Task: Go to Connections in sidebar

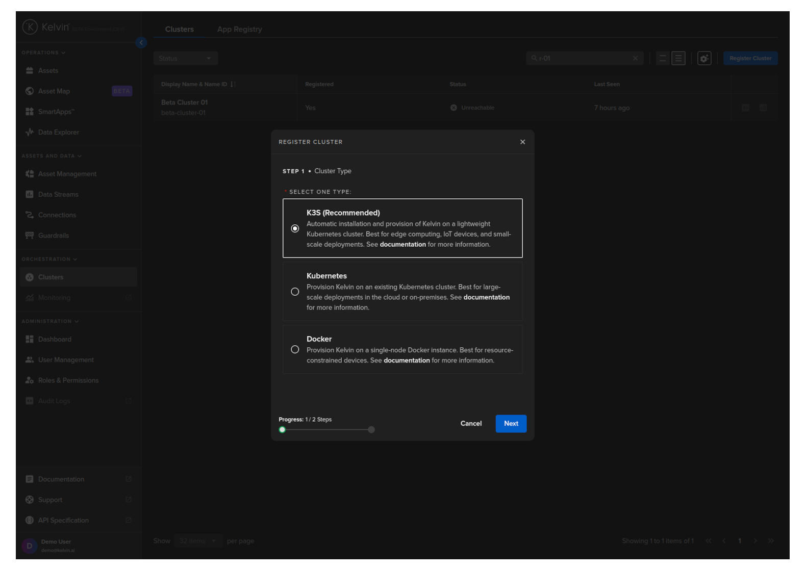Action: click(x=57, y=215)
